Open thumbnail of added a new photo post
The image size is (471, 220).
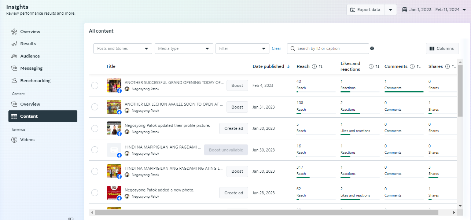pyautogui.click(x=114, y=193)
